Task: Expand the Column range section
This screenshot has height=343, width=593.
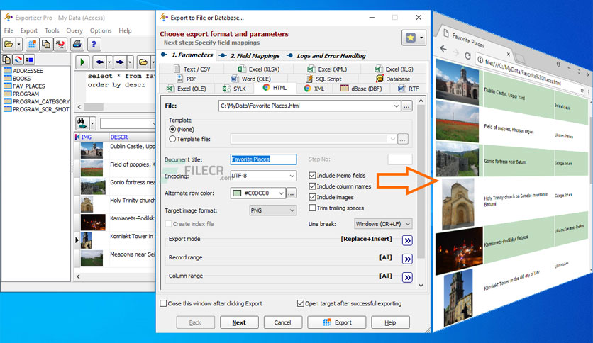Action: [407, 277]
